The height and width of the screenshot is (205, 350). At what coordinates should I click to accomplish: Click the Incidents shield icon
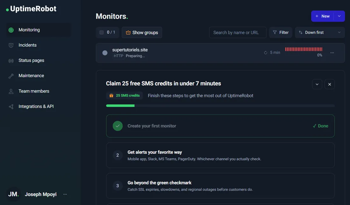click(x=11, y=45)
